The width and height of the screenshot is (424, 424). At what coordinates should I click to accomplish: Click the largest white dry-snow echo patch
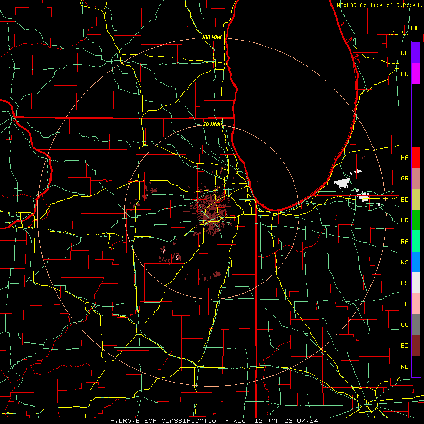(342, 183)
